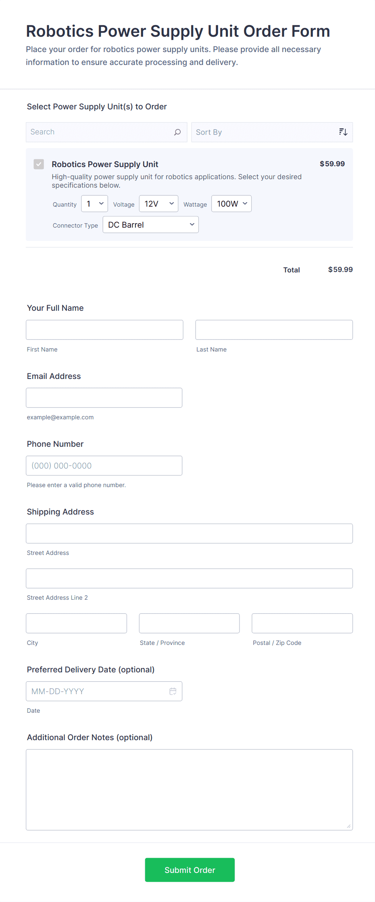Open the Wattage dropdown showing 100W
The width and height of the screenshot is (375, 902).
point(231,203)
